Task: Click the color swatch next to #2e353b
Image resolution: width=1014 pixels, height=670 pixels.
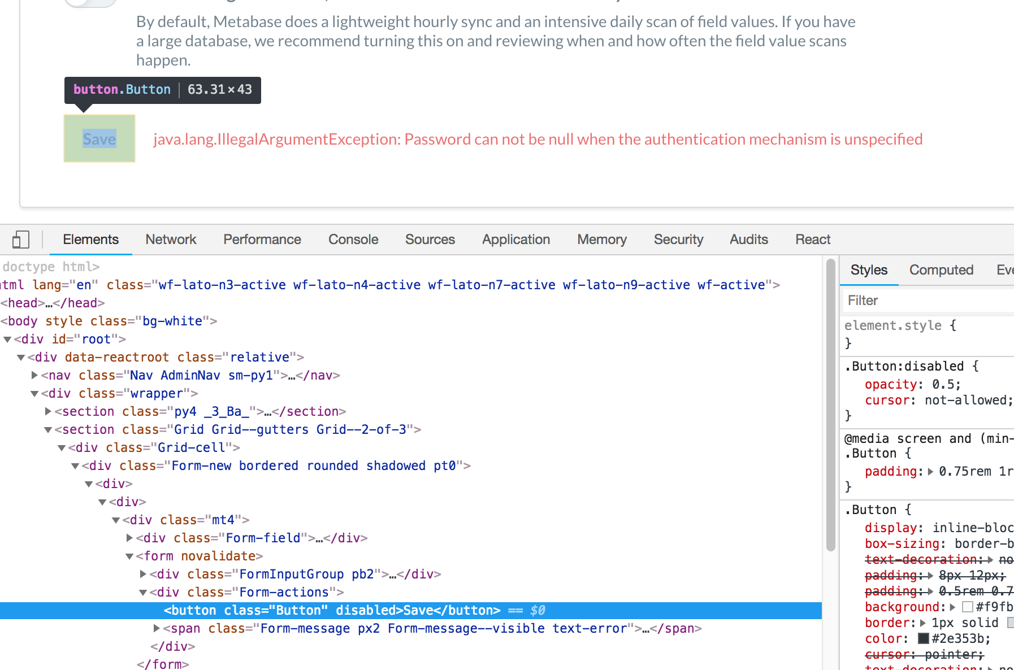Action: click(925, 638)
